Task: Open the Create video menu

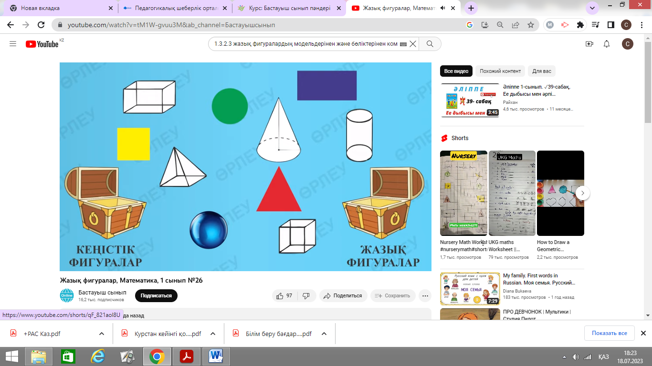Action: tap(589, 44)
